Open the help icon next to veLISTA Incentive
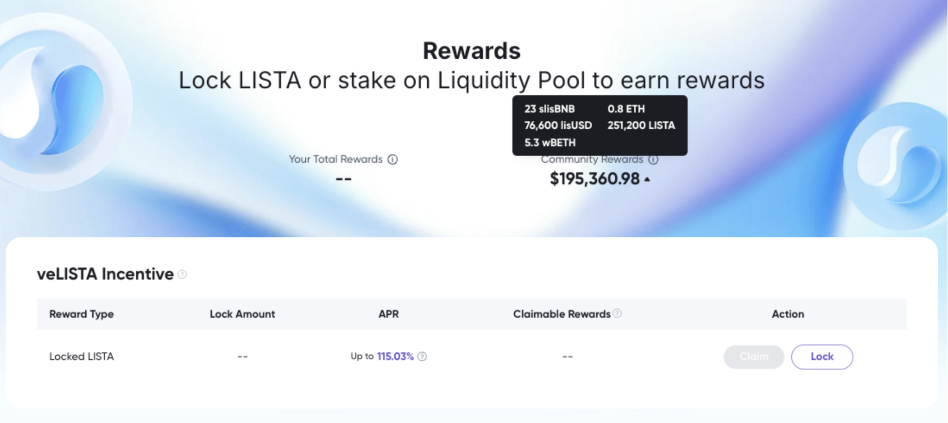Image resolution: width=948 pixels, height=423 pixels. (x=182, y=274)
